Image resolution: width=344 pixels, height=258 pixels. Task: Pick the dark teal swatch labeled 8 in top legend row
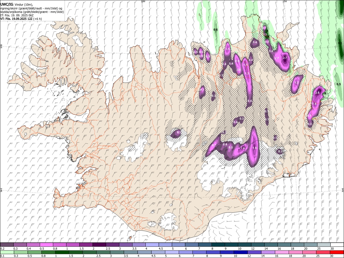(218, 245)
